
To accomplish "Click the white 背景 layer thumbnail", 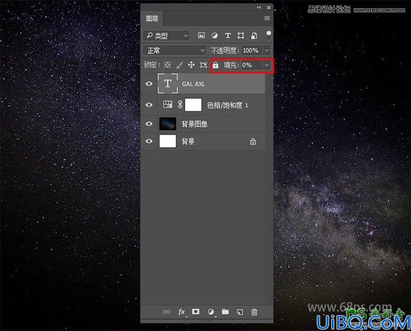I will (x=168, y=141).
